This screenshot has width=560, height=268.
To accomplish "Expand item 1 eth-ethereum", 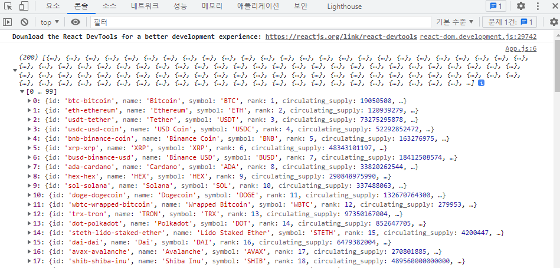I will click(x=30, y=110).
